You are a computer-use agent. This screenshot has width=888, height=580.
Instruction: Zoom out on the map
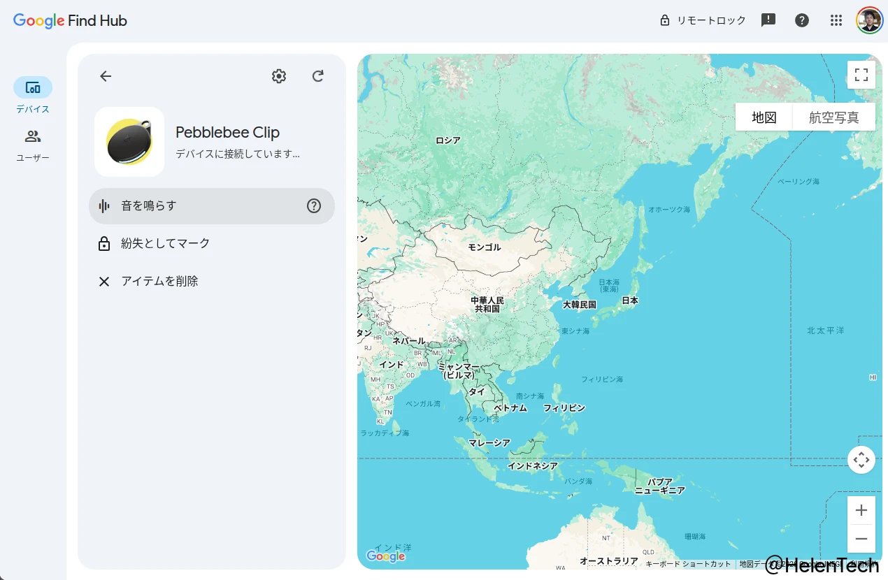pyautogui.click(x=861, y=539)
